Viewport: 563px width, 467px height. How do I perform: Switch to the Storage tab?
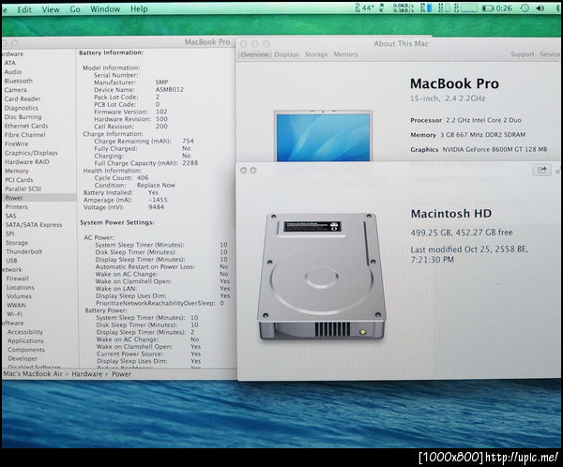pos(316,54)
